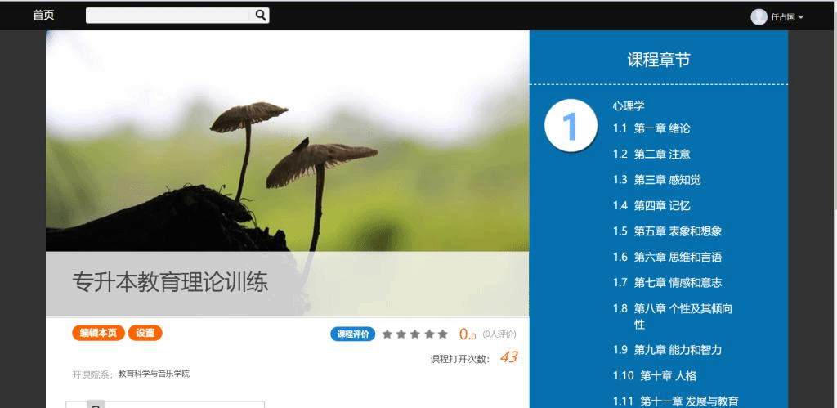Click the 课程评价 button
837x408 pixels.
(353, 334)
